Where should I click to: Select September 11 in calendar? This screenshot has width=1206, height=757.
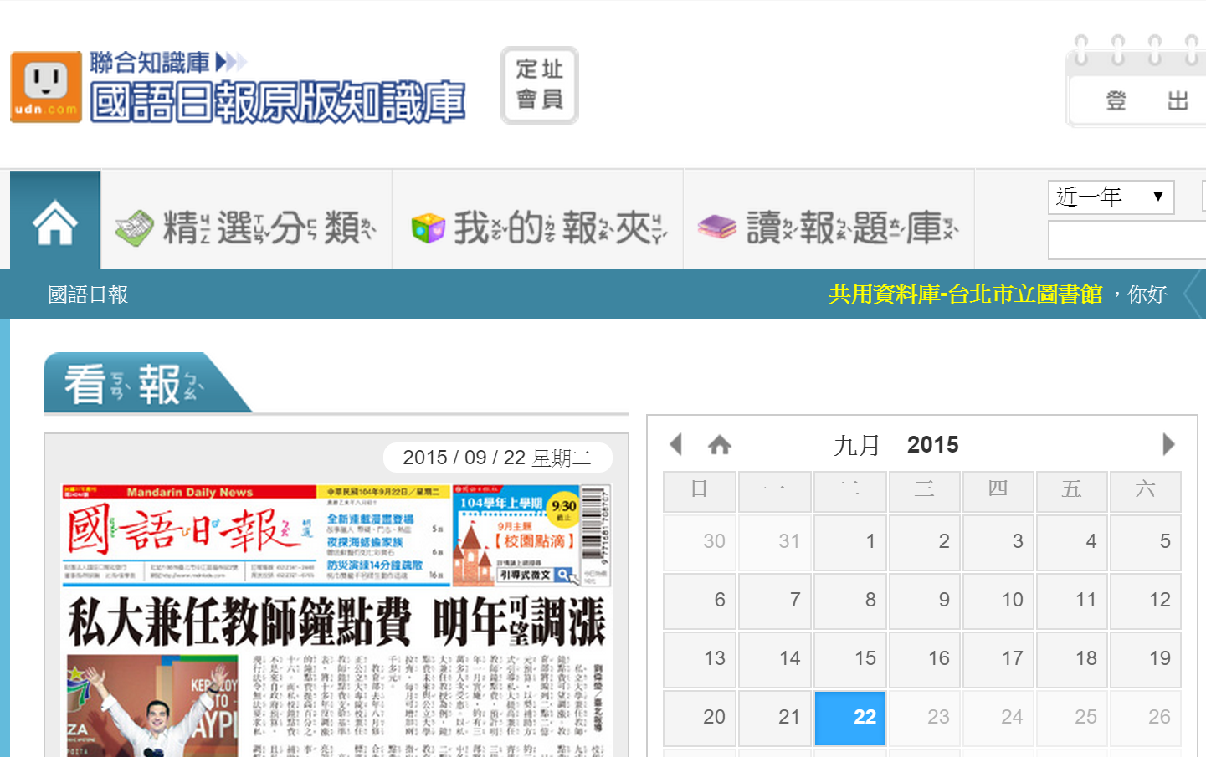click(1071, 601)
